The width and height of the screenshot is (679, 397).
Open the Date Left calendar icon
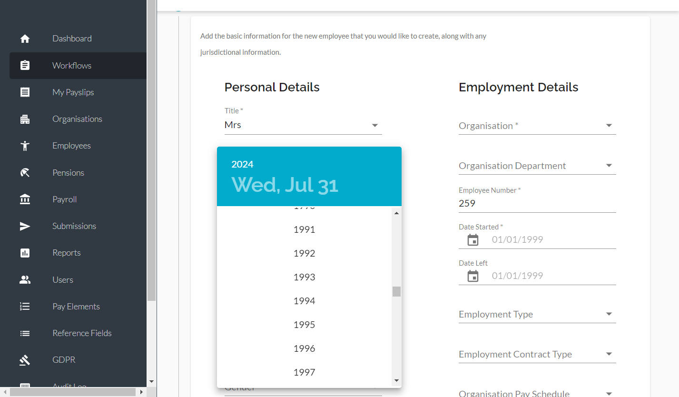point(473,276)
